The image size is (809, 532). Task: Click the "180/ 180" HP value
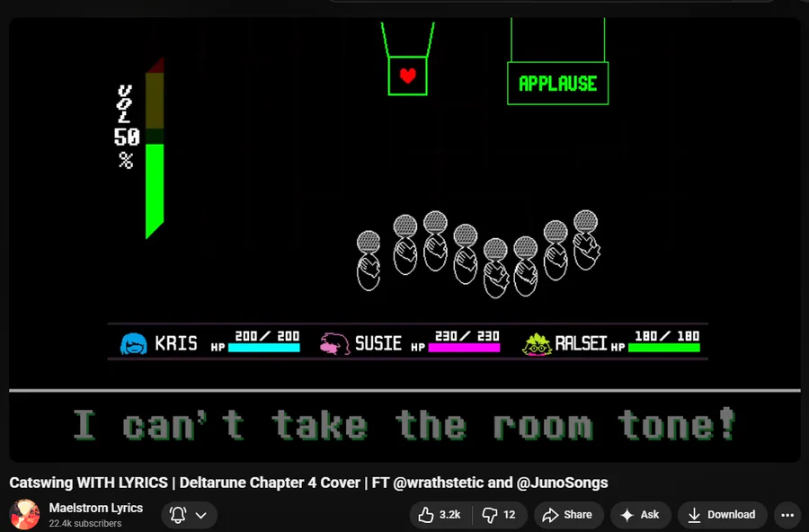(667, 336)
